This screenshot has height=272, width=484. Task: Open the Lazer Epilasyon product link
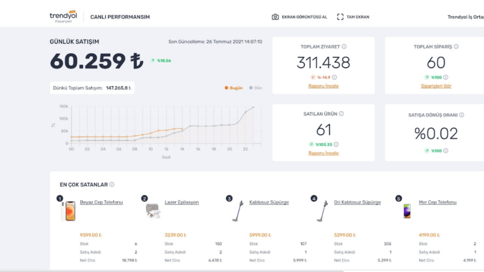181,202
